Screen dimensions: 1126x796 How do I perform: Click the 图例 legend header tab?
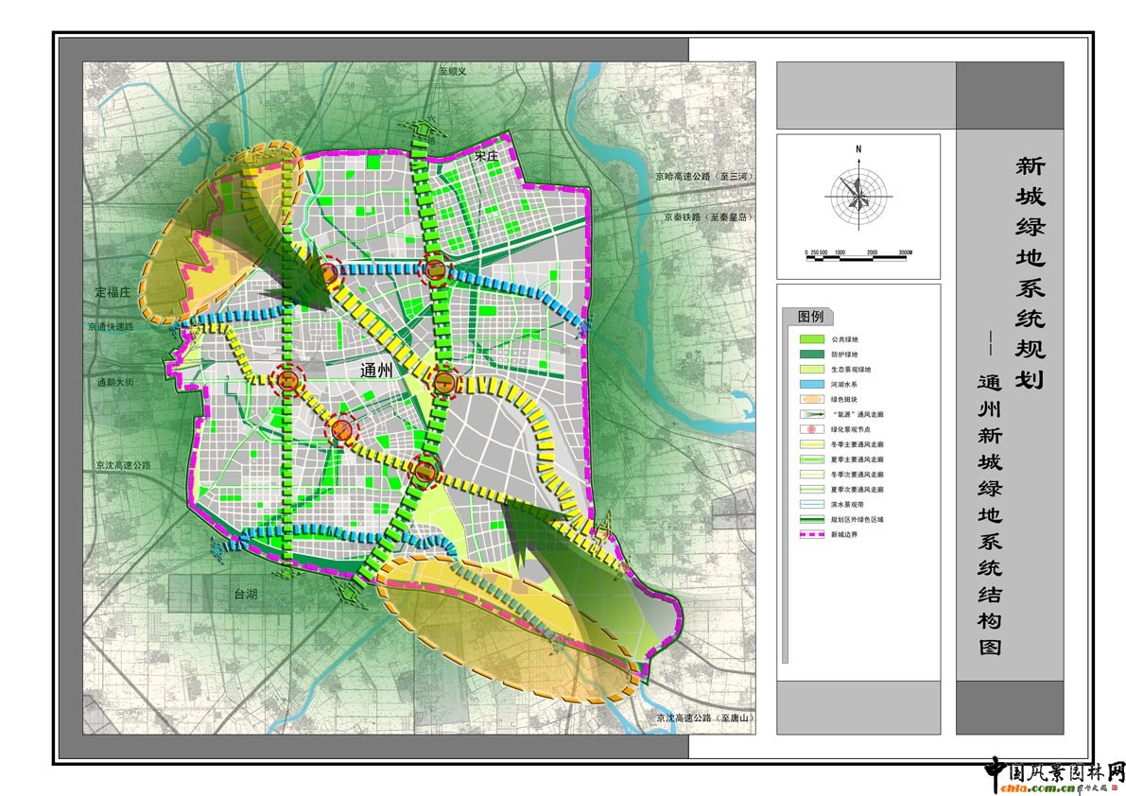809,317
